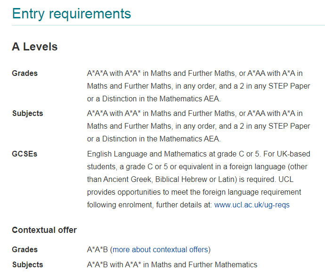
Task: Click the 'Entry requirements' page heading
Action: (x=72, y=14)
